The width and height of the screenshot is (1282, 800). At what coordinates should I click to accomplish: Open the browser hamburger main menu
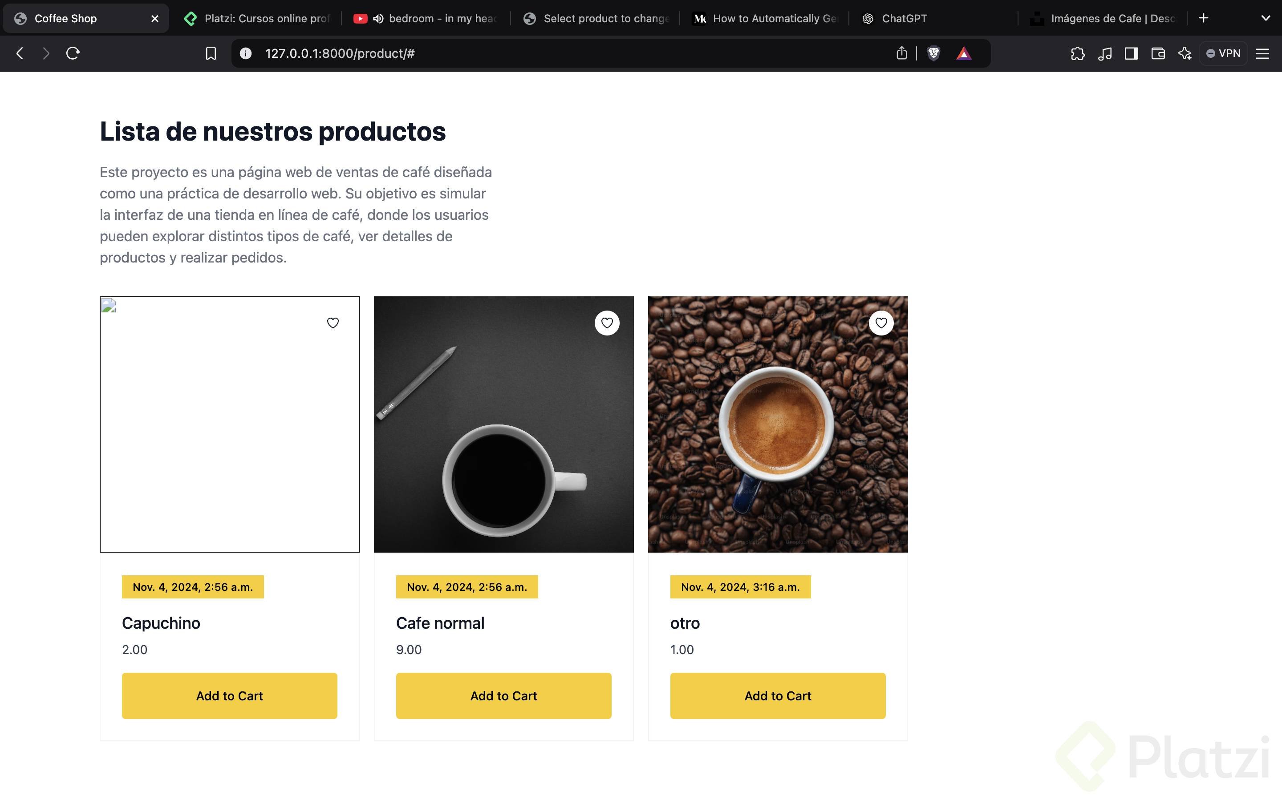(x=1262, y=53)
